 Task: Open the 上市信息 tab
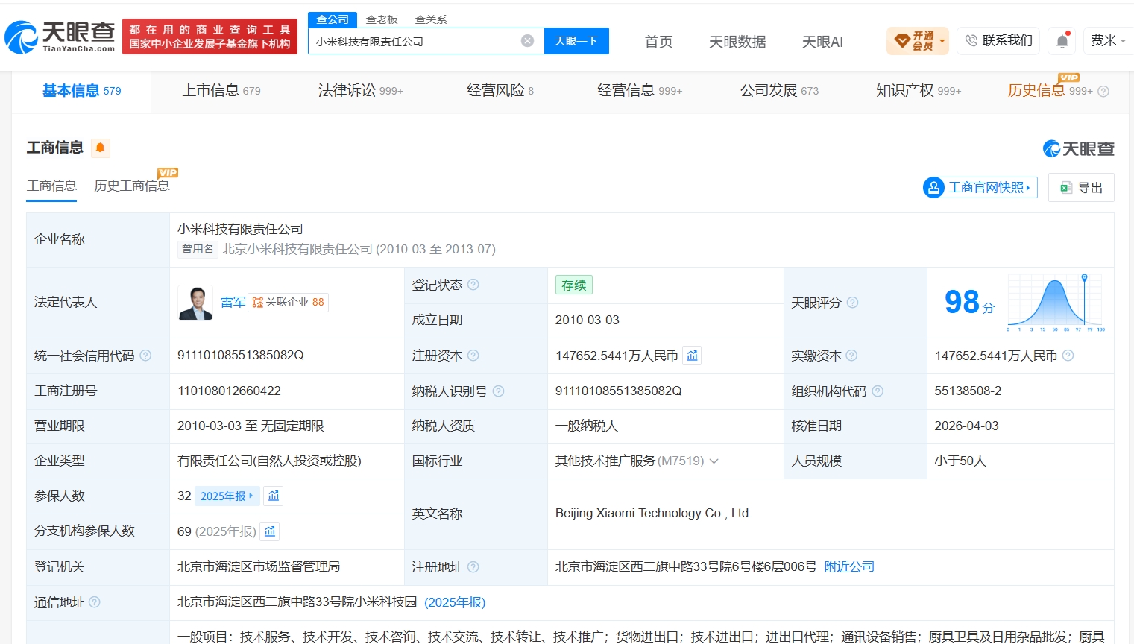coord(221,91)
